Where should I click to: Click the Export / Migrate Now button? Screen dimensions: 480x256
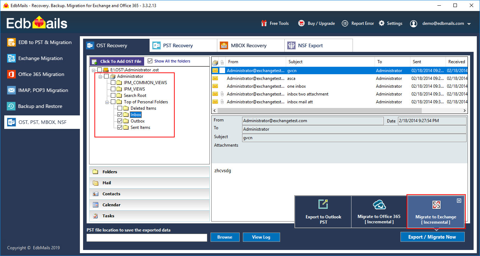pos(432,237)
